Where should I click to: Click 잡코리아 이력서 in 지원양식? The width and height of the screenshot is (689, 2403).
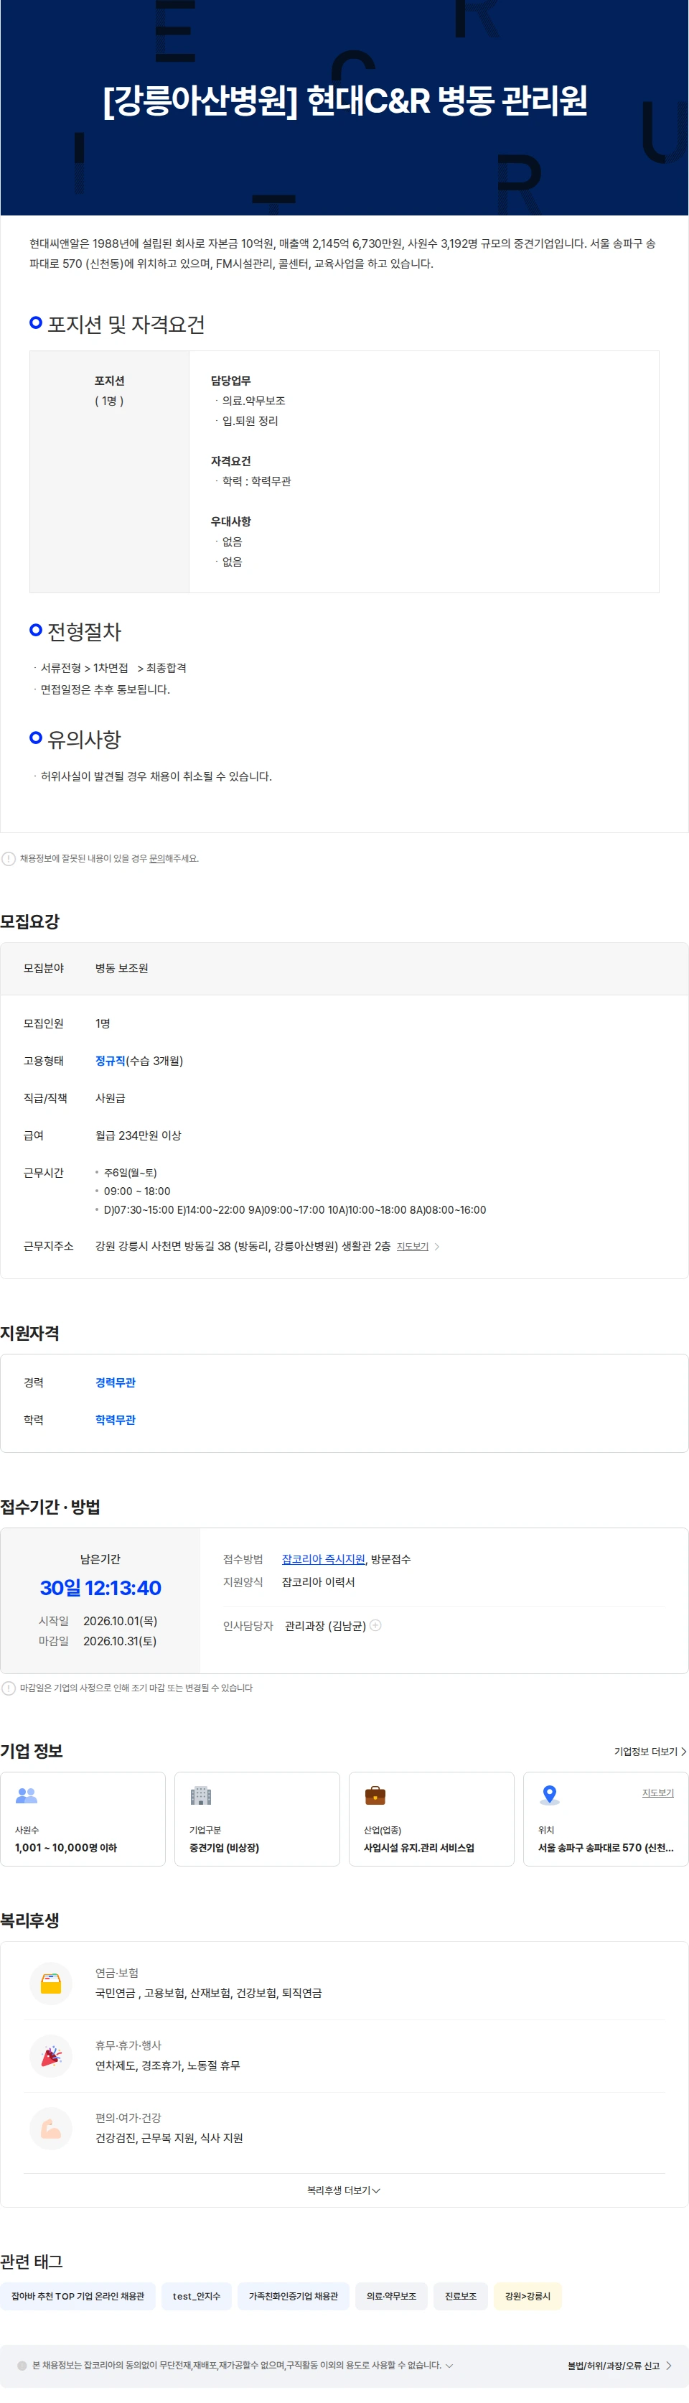tap(318, 1582)
